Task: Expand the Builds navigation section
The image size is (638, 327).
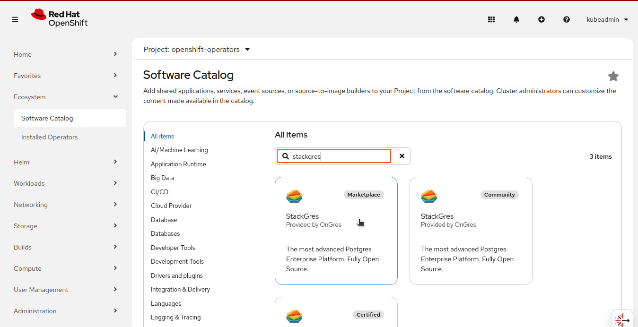Action: coord(66,247)
